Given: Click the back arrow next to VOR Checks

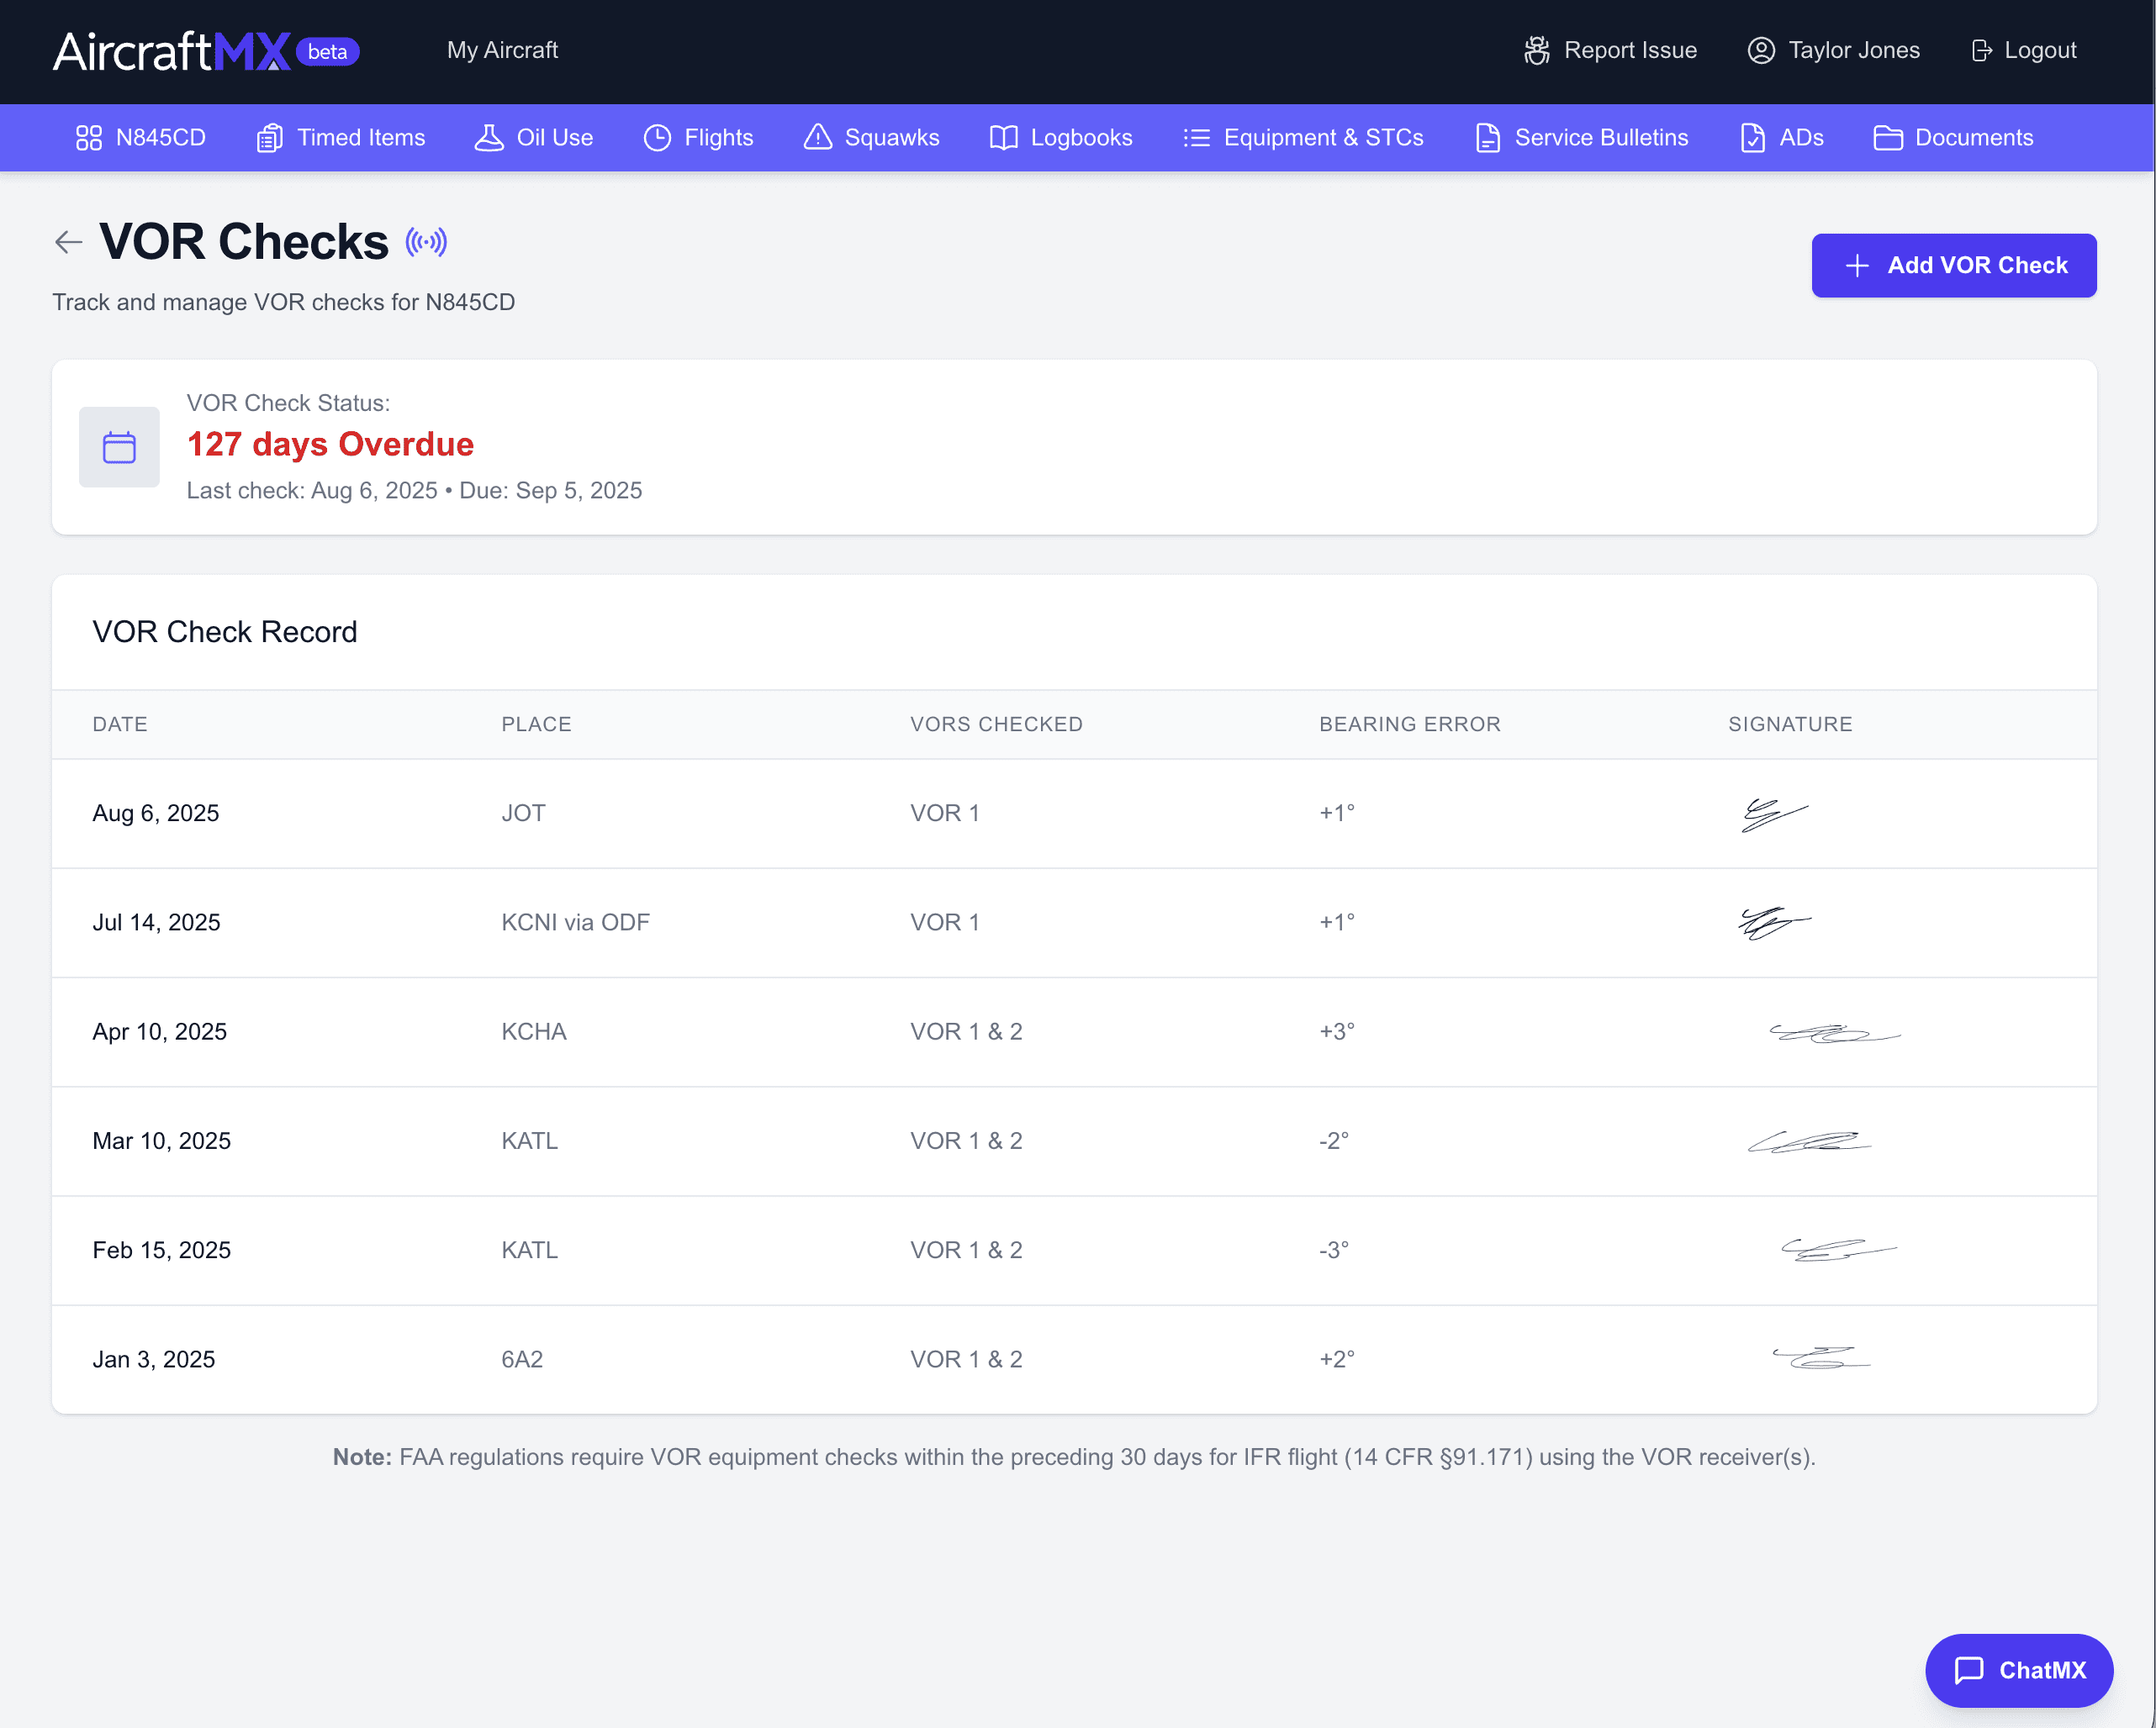Looking at the screenshot, I should pyautogui.click(x=67, y=242).
